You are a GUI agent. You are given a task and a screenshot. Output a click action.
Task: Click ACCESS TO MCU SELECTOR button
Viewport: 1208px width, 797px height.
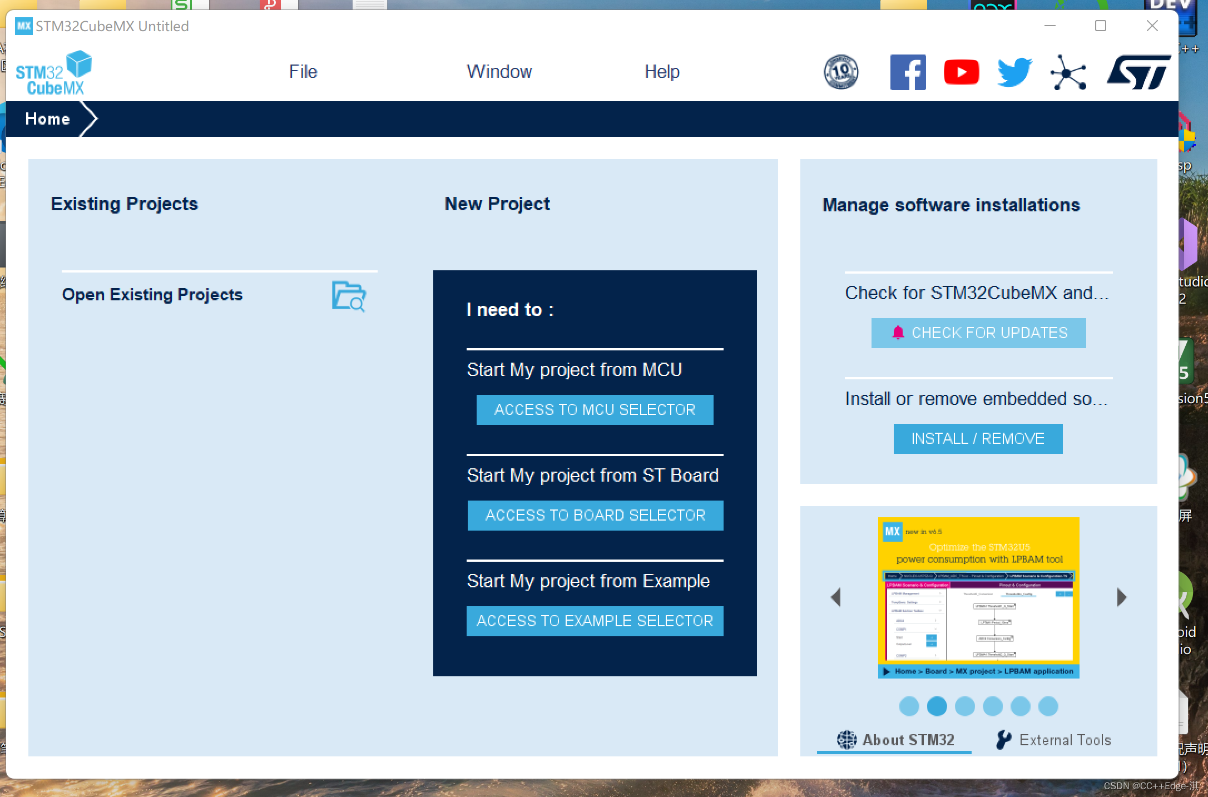coord(595,410)
